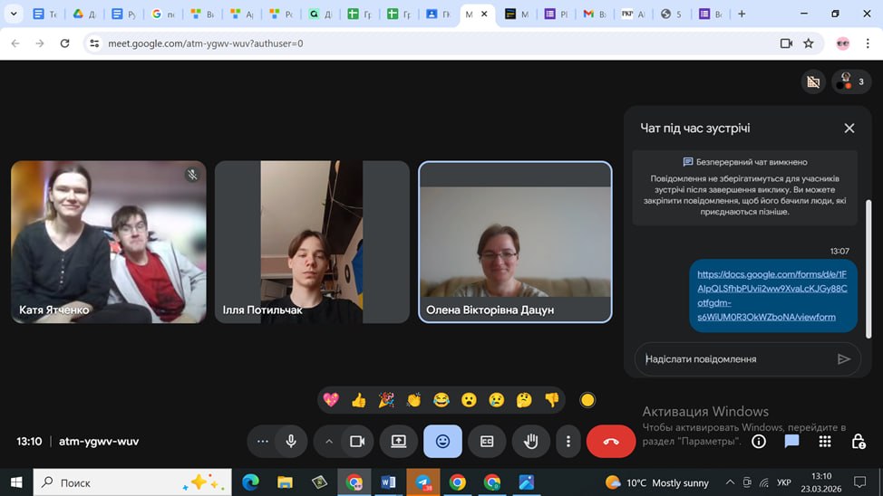
Task: Start screen sharing with Present now icon
Action: point(399,442)
